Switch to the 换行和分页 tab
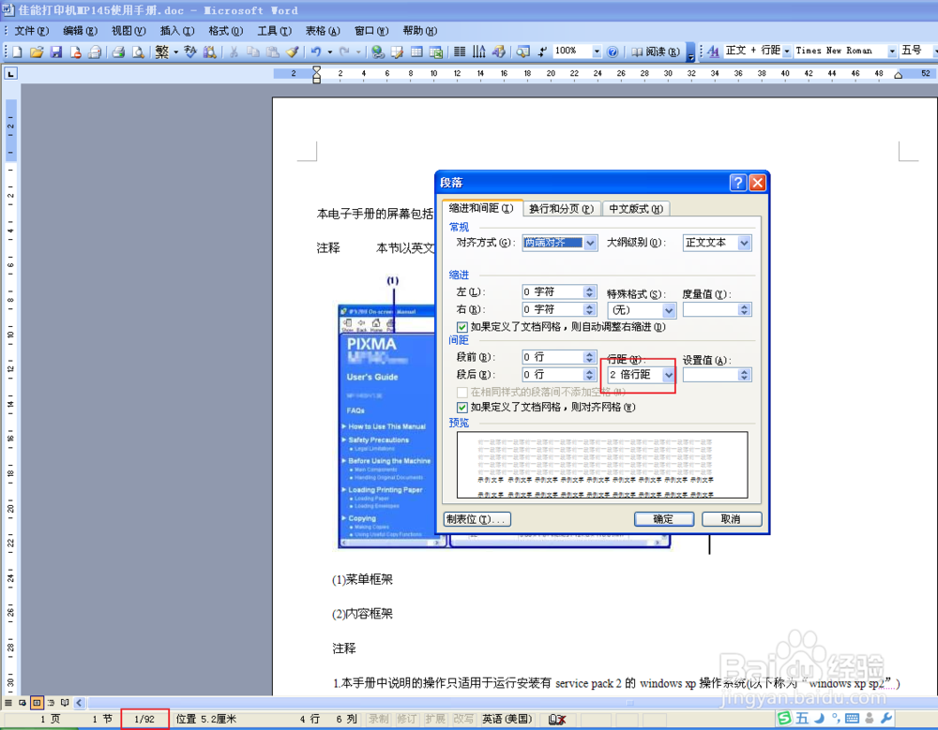This screenshot has width=938, height=730. point(561,209)
